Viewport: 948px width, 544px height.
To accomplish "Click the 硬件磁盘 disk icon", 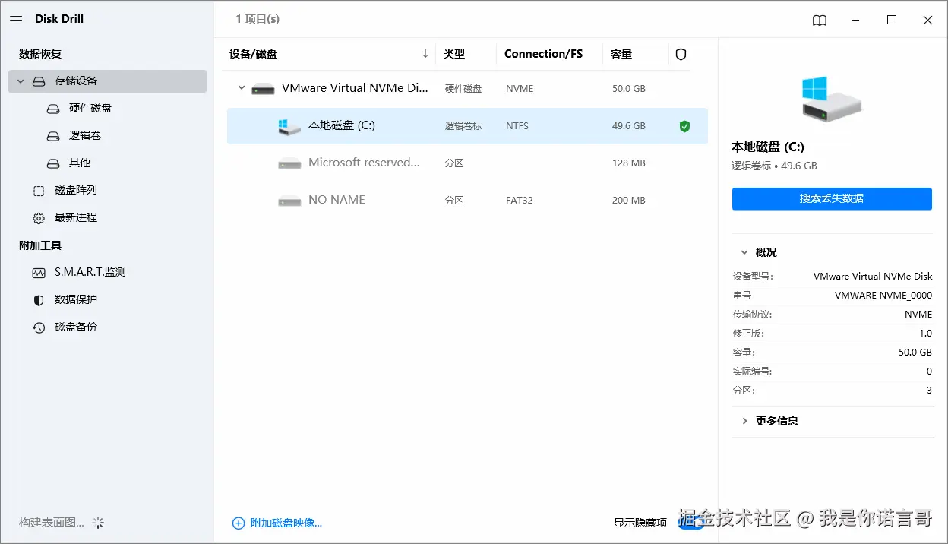I will [x=53, y=109].
